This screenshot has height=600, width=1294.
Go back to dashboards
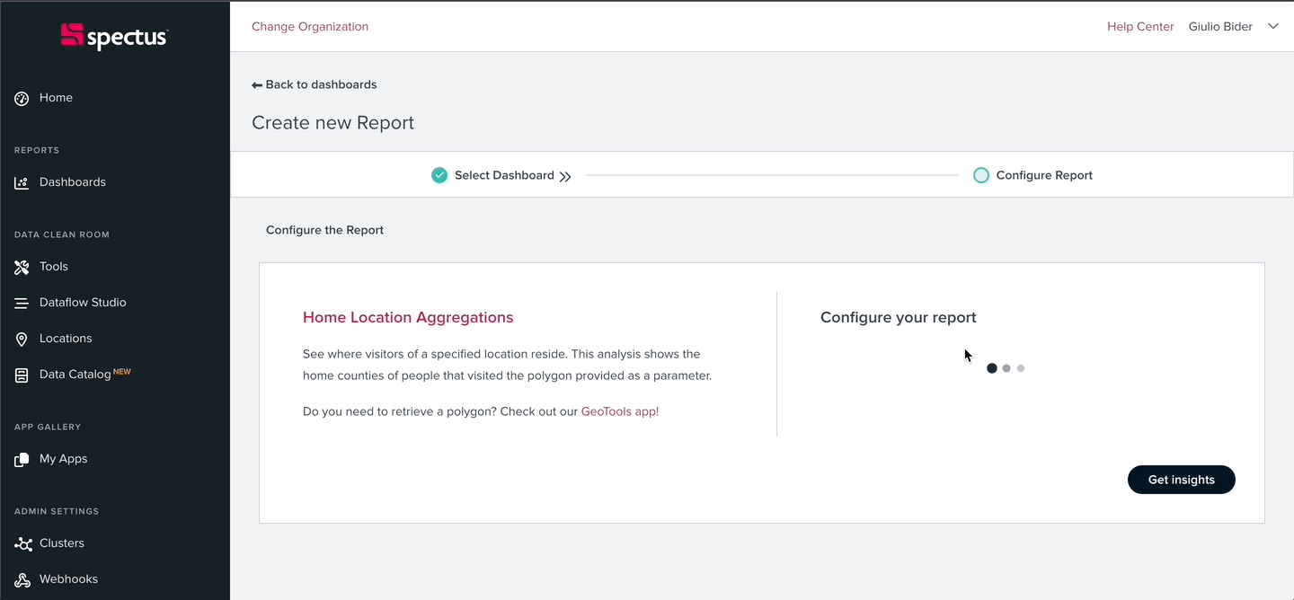[x=315, y=84]
